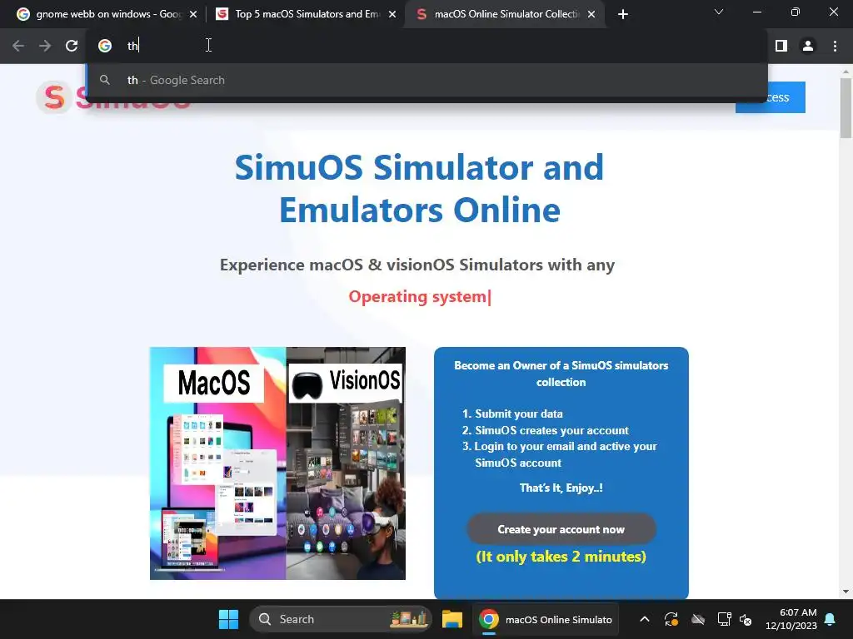Expand the tab search chevron
The image size is (853, 639).
719,12
